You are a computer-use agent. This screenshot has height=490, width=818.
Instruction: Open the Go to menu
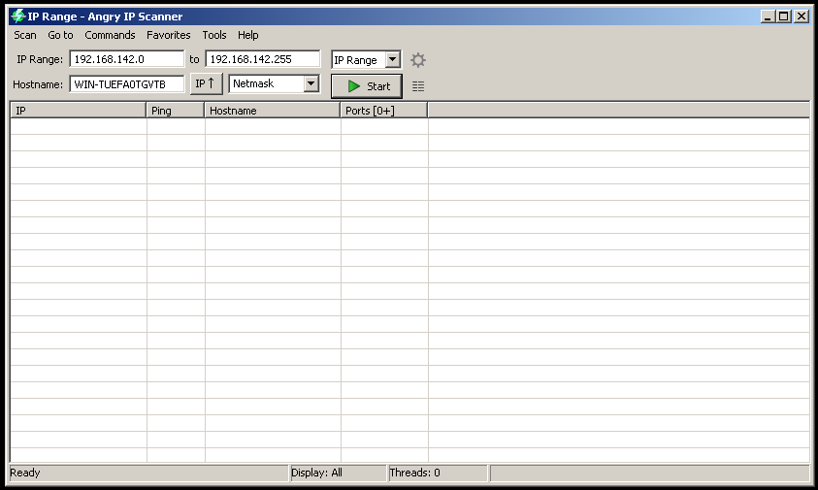point(60,35)
